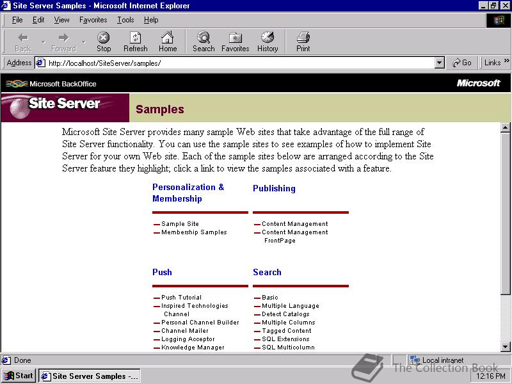Screen dimensions: 512x384
Task: Click the Links toolbar label
Action: pos(492,63)
